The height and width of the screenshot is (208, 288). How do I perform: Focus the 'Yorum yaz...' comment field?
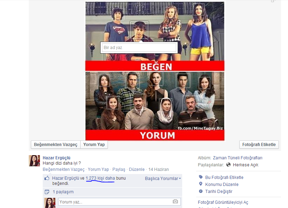click(119, 202)
